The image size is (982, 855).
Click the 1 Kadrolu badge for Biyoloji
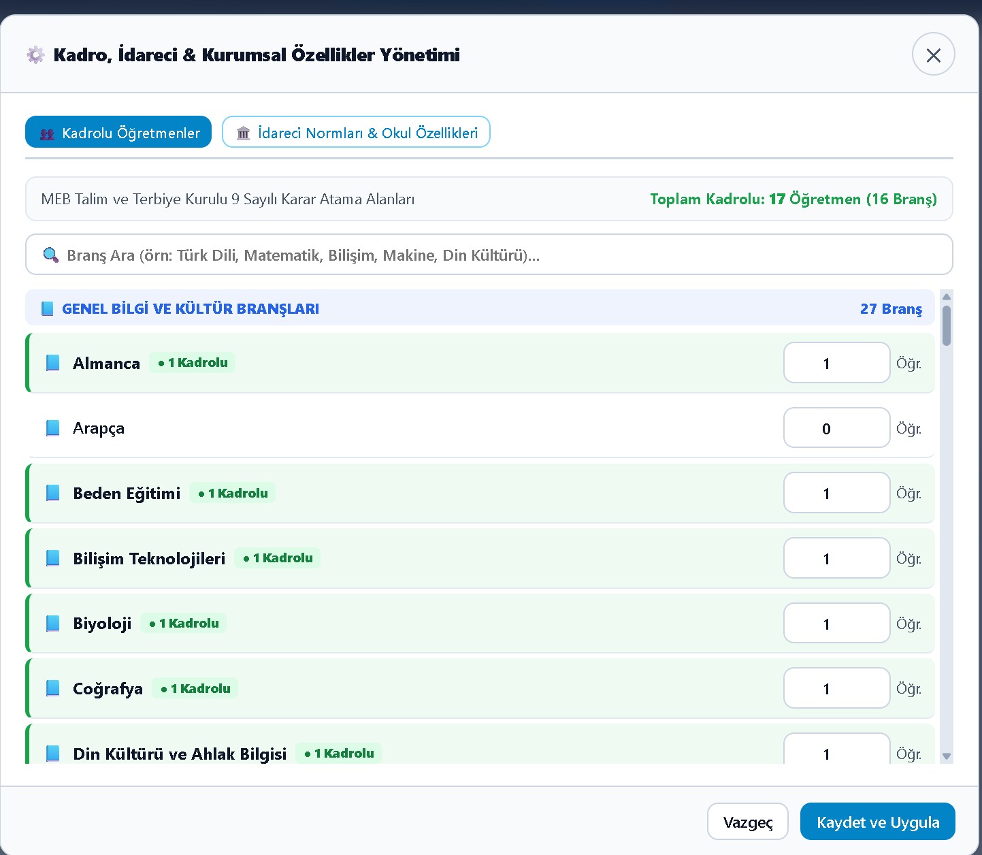pyautogui.click(x=184, y=623)
